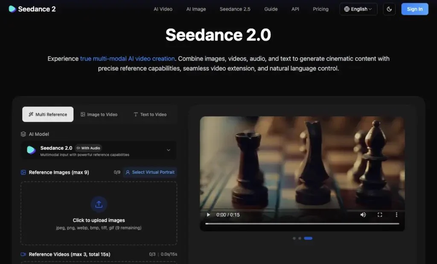Switch to Image to Video tab
This screenshot has height=264, width=437.
click(99, 115)
